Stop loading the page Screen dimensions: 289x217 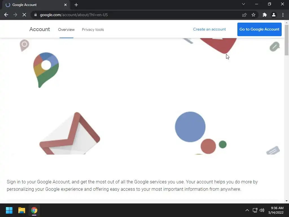point(24,15)
